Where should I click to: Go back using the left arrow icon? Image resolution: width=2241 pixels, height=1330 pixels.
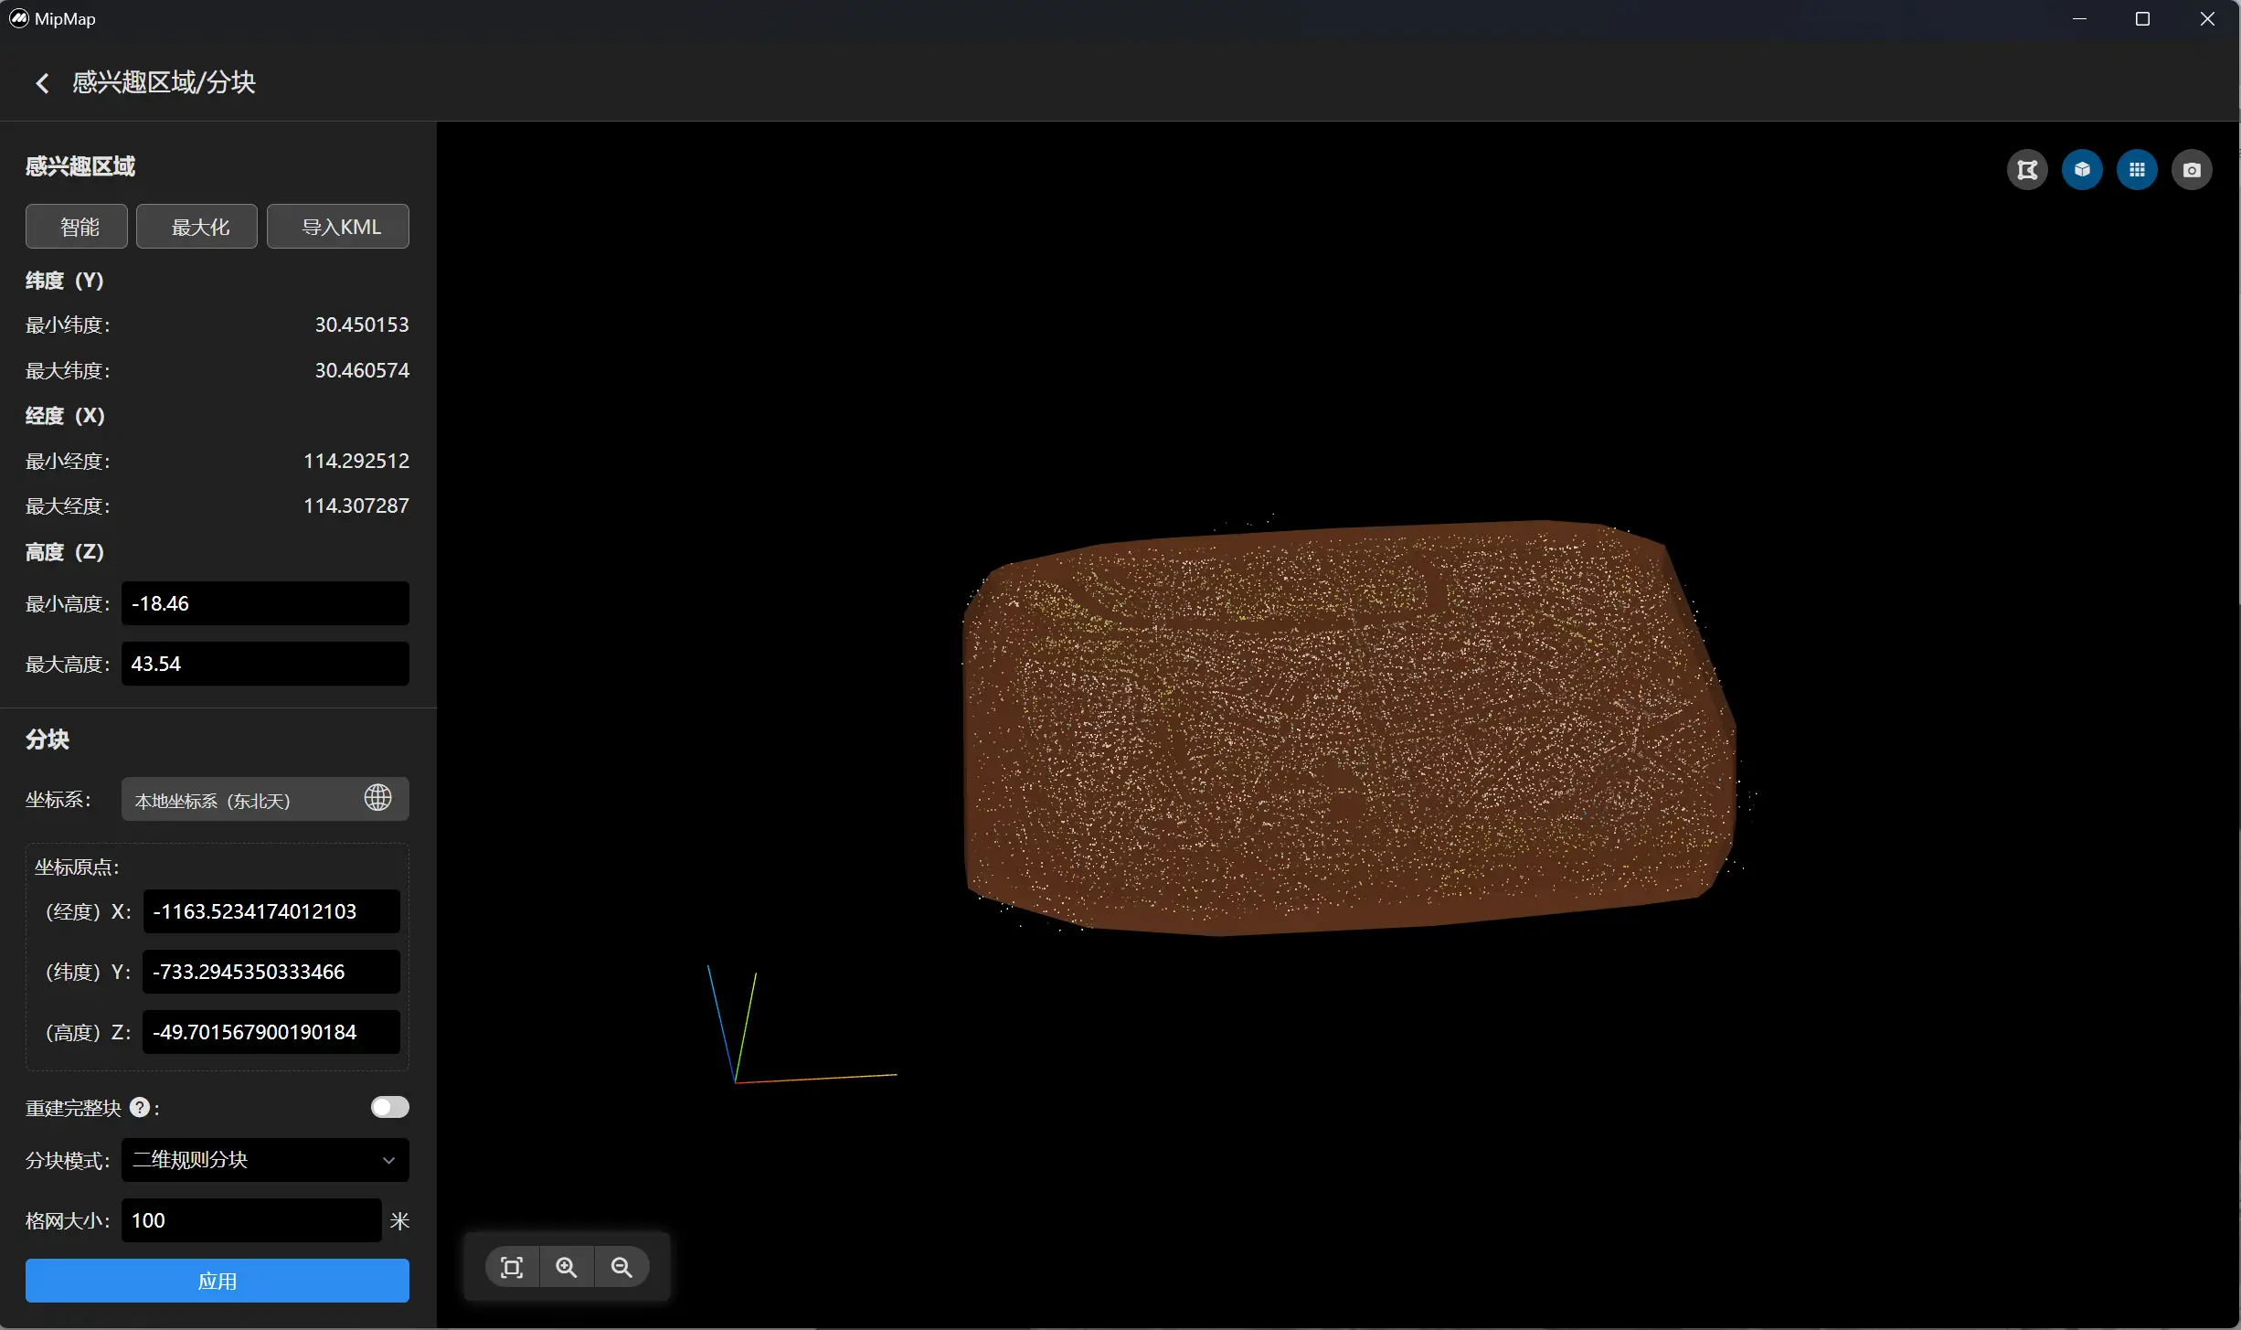point(42,83)
